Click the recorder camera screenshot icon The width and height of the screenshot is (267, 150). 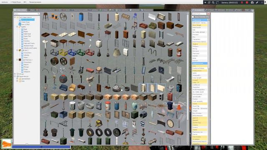click(252, 2)
